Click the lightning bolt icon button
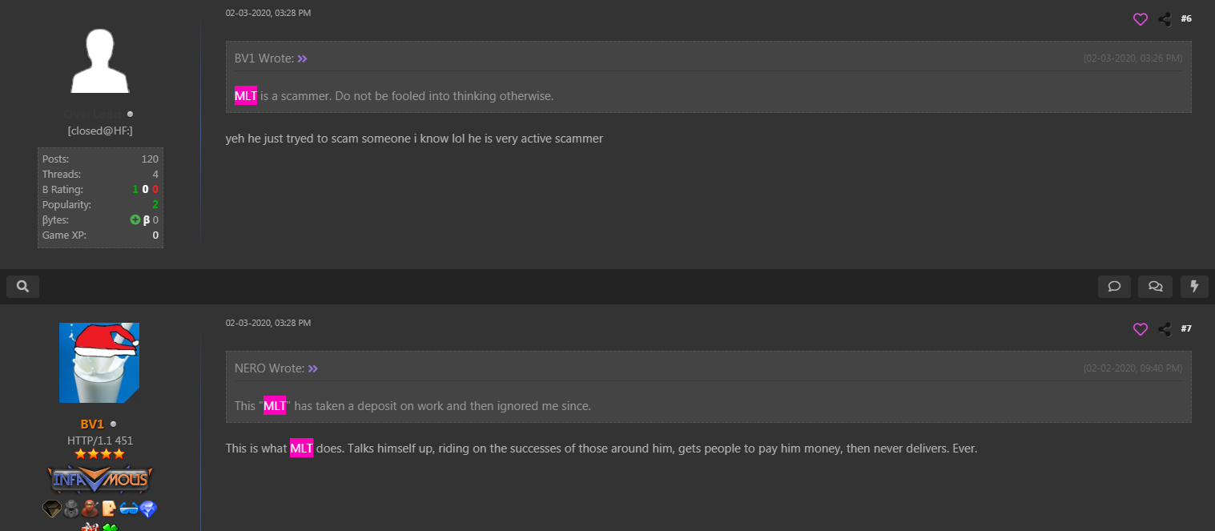This screenshot has height=531, width=1215. tap(1195, 286)
